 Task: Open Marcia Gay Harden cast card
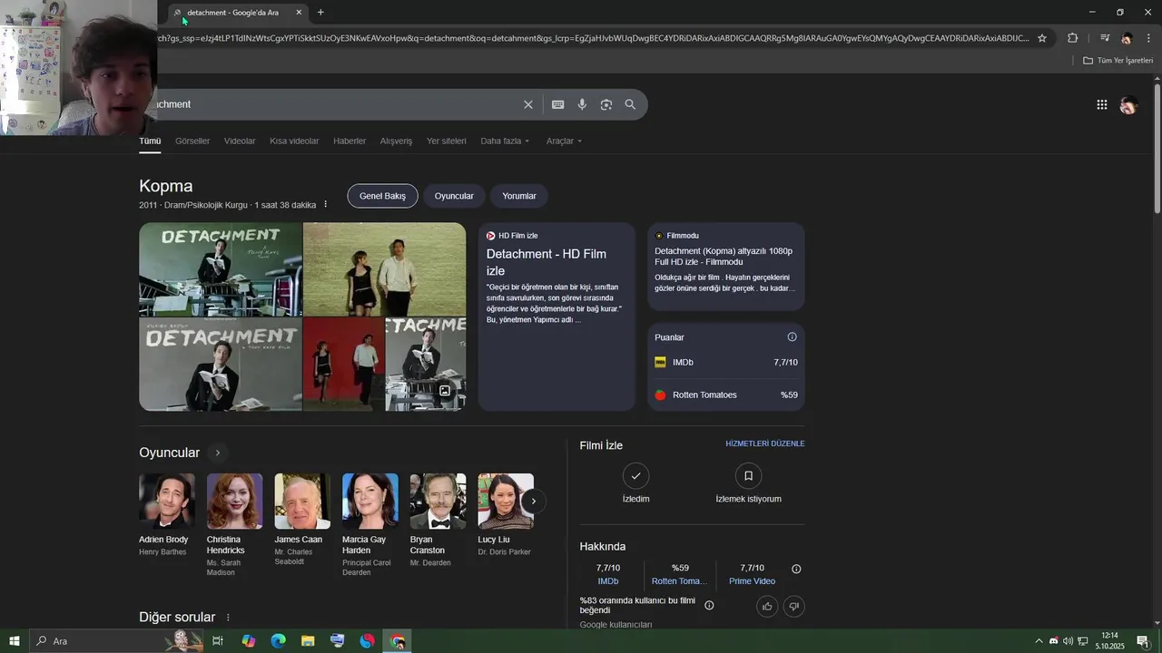click(x=369, y=525)
